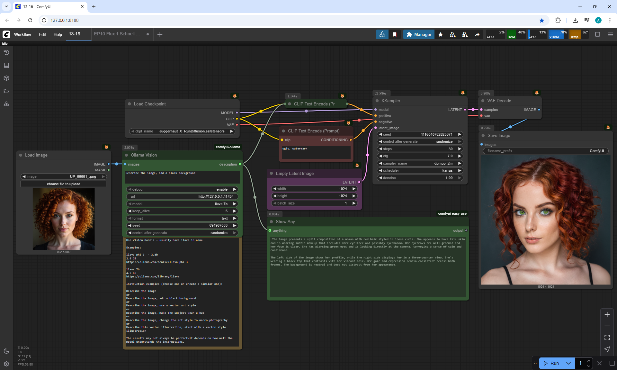
Task: Open the Workflow menu
Action: point(22,34)
